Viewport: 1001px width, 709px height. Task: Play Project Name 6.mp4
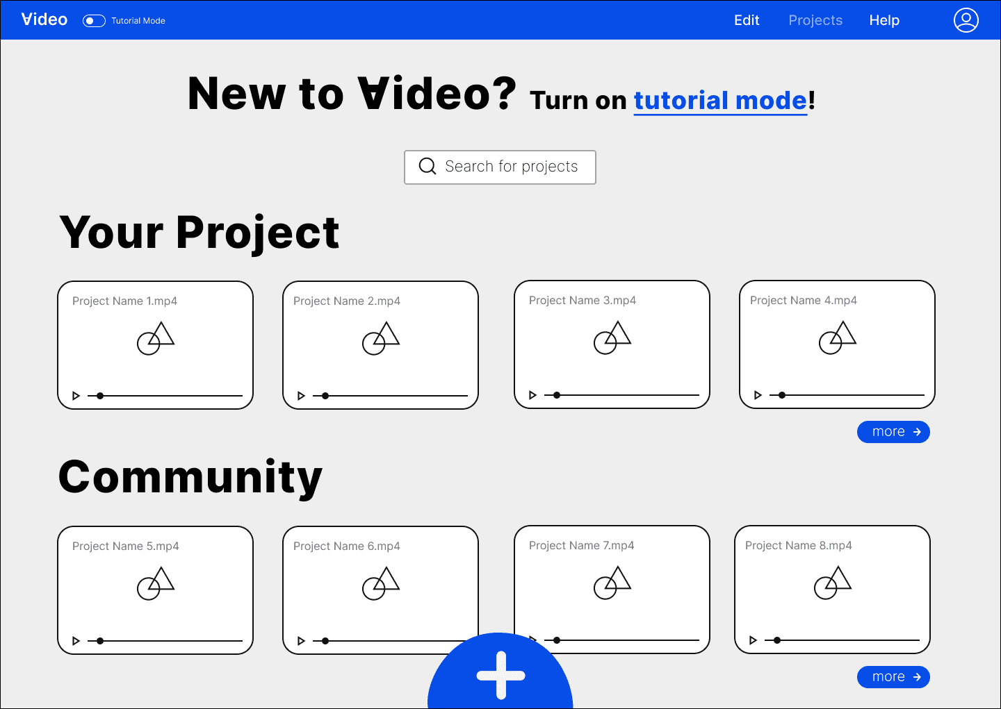pyautogui.click(x=301, y=641)
